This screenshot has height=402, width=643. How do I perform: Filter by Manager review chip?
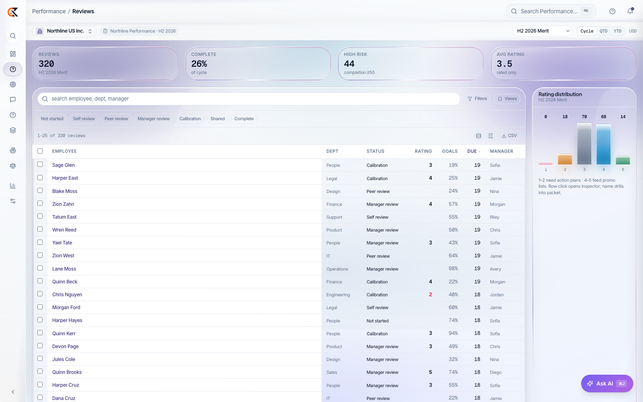click(x=154, y=119)
